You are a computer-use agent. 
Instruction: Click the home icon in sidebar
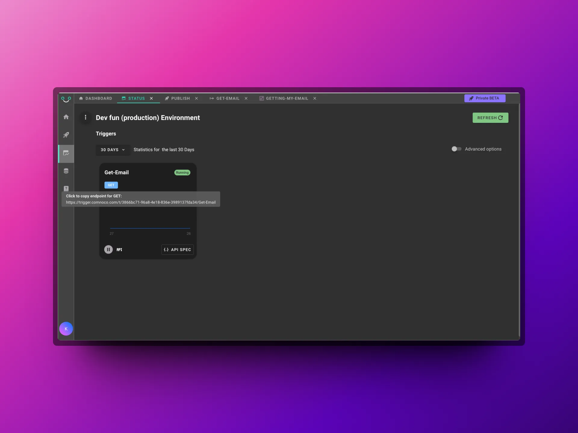tap(66, 117)
